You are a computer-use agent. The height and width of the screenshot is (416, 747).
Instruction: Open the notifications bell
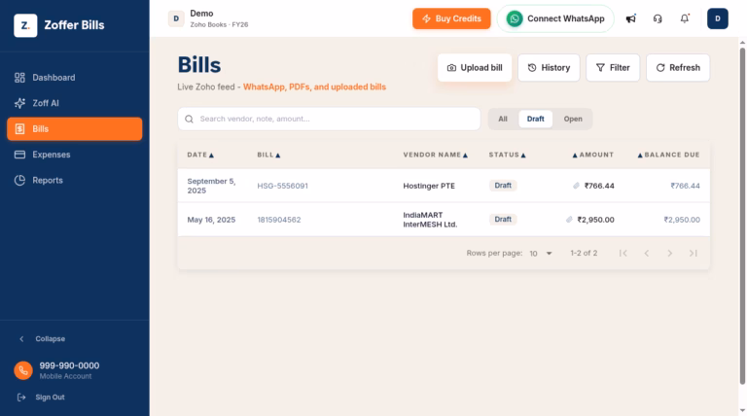[685, 18]
